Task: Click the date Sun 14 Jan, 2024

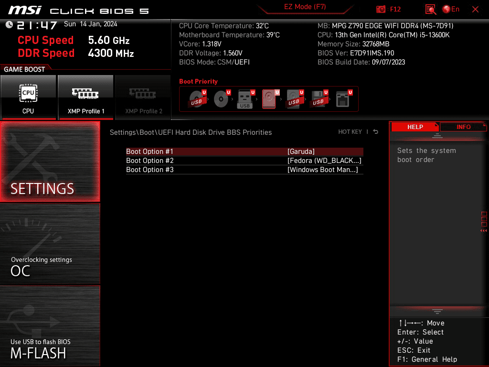Action: [x=90, y=24]
